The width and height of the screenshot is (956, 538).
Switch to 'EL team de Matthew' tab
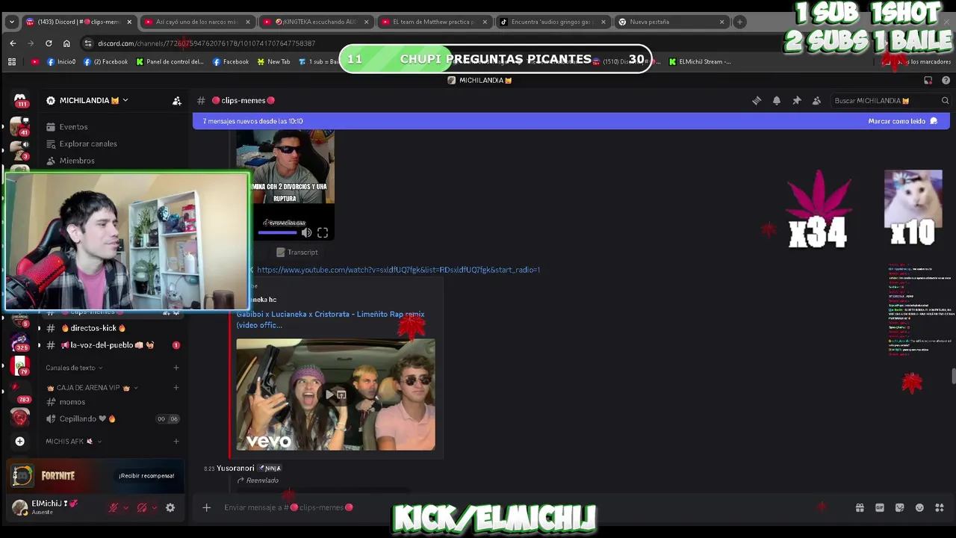(x=434, y=22)
